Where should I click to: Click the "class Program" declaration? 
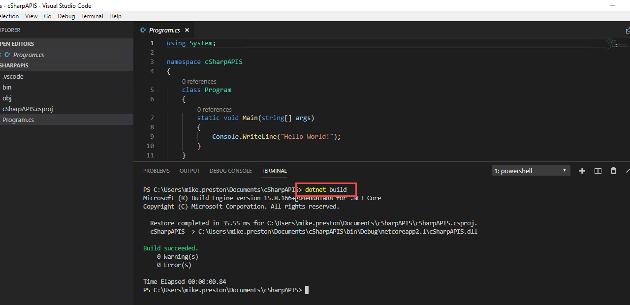point(207,90)
